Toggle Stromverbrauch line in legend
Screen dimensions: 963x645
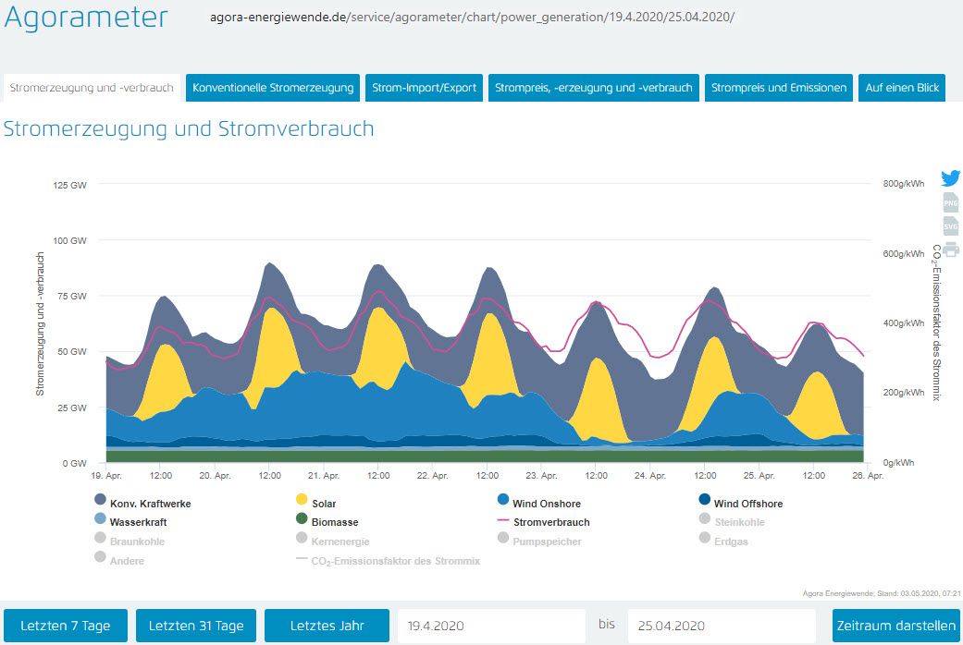click(551, 522)
